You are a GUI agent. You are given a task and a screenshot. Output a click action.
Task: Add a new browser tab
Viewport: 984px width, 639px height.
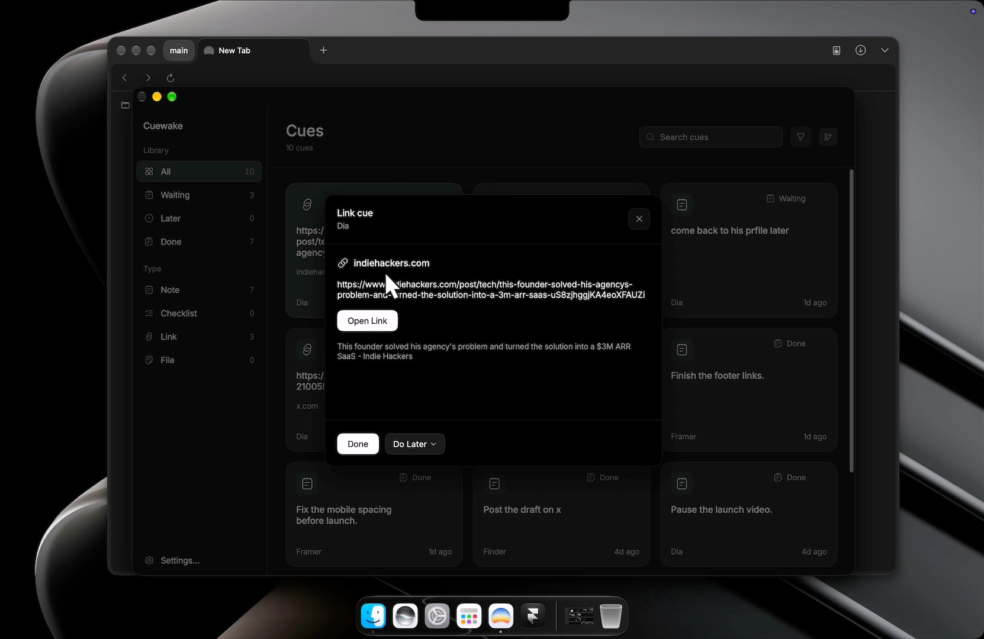tap(323, 50)
